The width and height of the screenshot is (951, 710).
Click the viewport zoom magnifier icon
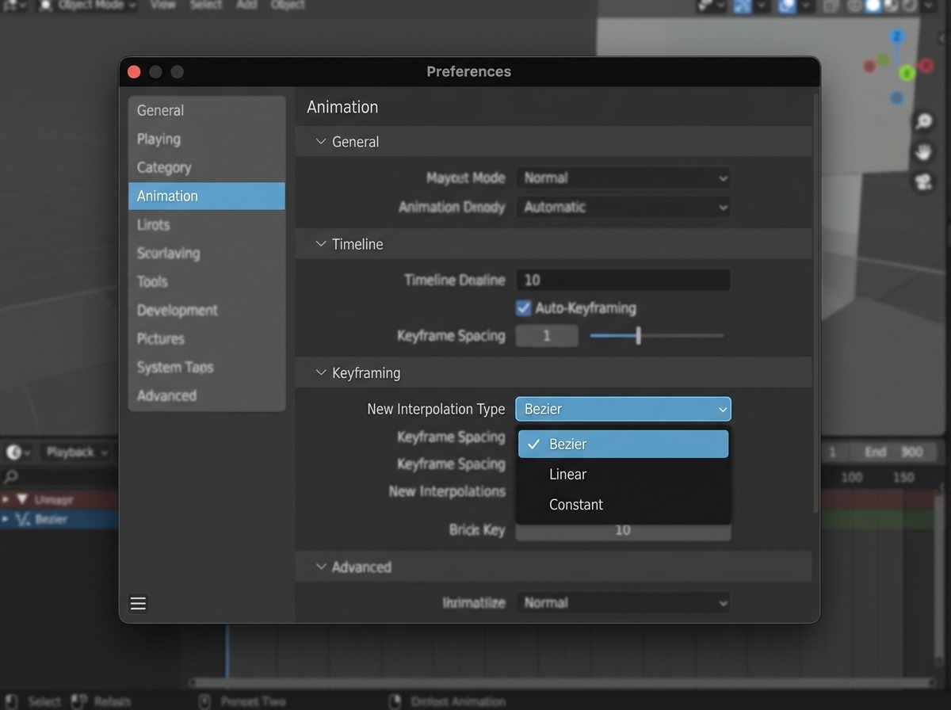(923, 121)
